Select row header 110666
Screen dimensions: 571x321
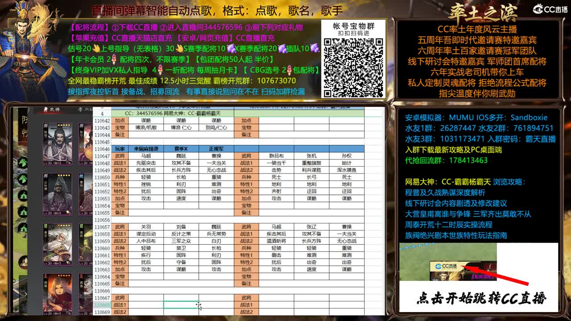(102, 291)
